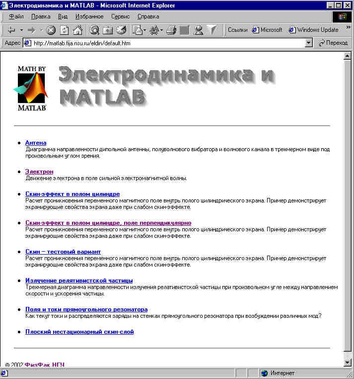The image size is (354, 379).
Task: Open the Вид menu
Action: (63, 17)
